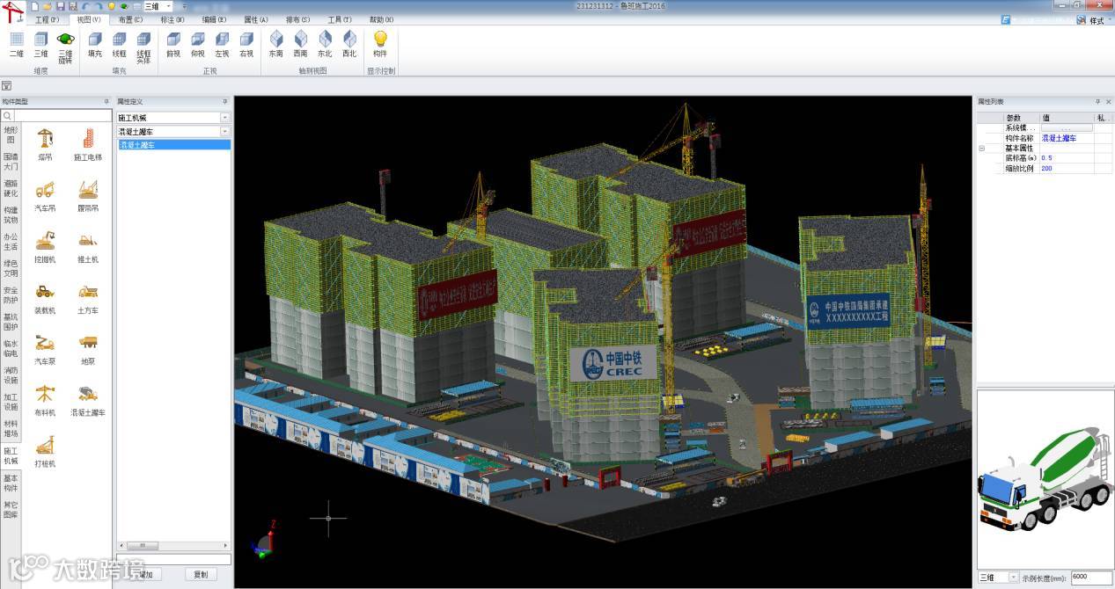Select 办公生活 category in sidebar

click(11, 242)
